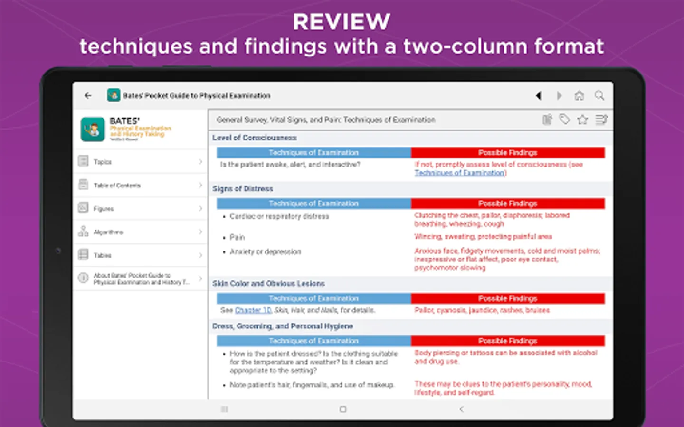Click the bullet 'Anxiety or depression'
The width and height of the screenshot is (684, 427).
(x=265, y=251)
